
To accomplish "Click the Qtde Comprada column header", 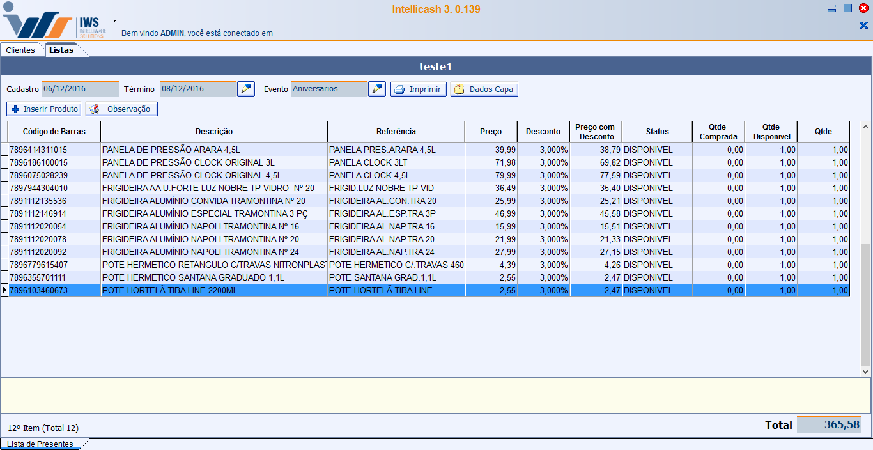I will pos(718,132).
